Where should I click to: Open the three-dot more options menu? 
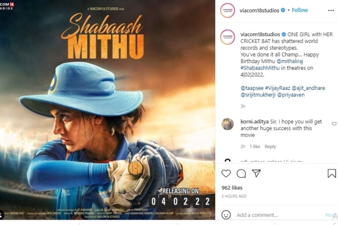point(331,10)
